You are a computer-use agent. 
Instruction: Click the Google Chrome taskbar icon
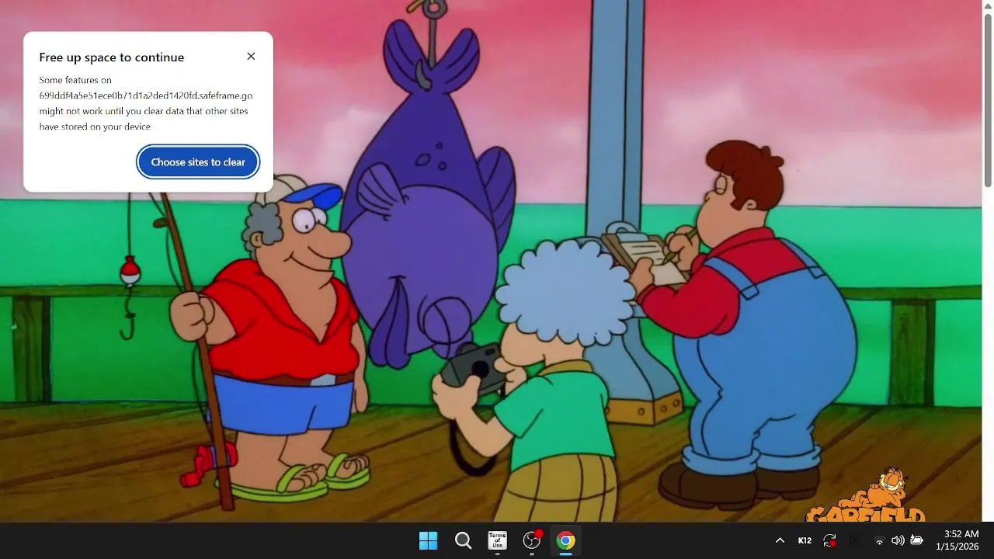point(566,540)
